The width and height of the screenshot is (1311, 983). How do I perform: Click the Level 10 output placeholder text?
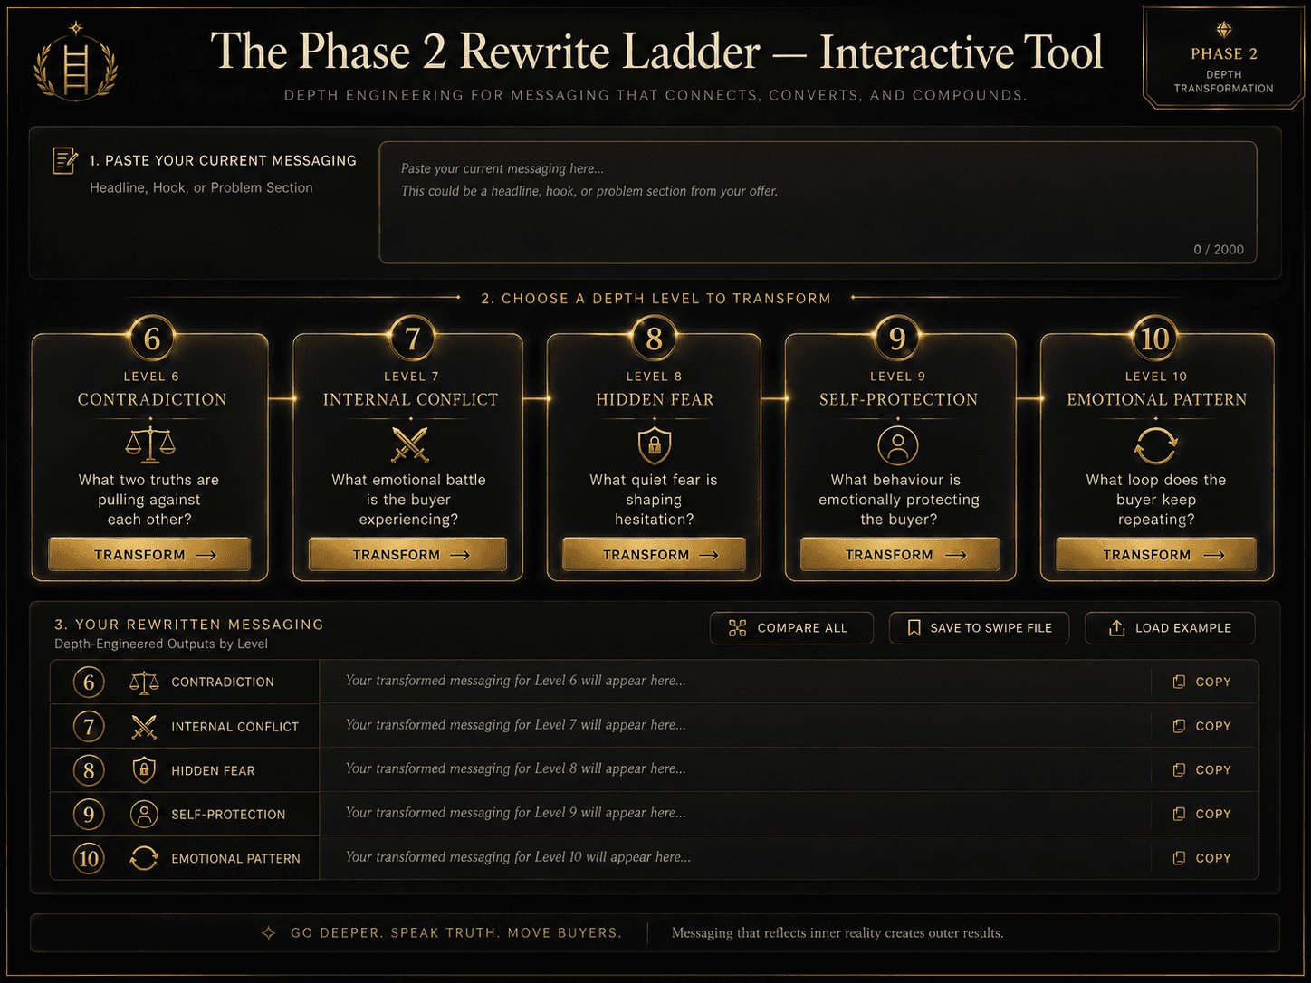click(x=518, y=857)
